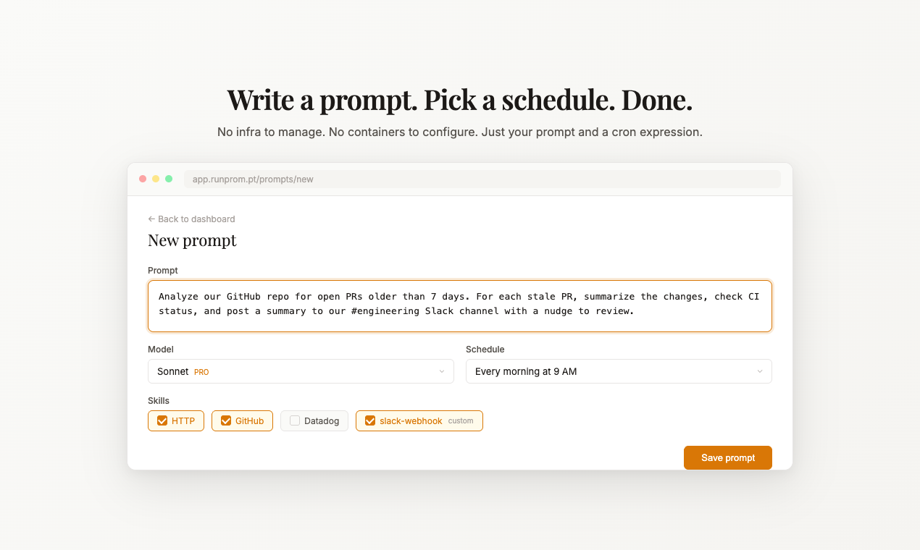Image resolution: width=920 pixels, height=550 pixels.
Task: Click the yellow traffic light dot
Action: (x=155, y=178)
